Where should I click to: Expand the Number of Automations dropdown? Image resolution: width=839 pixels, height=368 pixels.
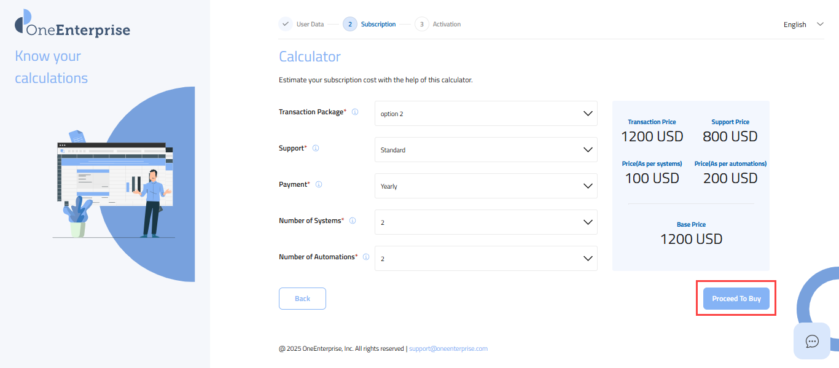point(485,259)
